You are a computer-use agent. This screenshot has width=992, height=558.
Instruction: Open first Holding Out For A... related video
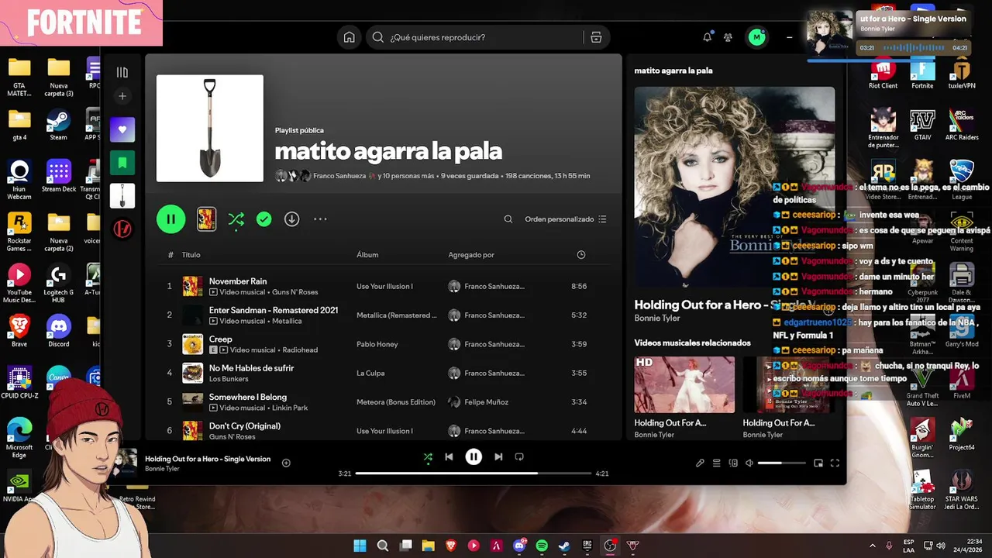pos(684,384)
